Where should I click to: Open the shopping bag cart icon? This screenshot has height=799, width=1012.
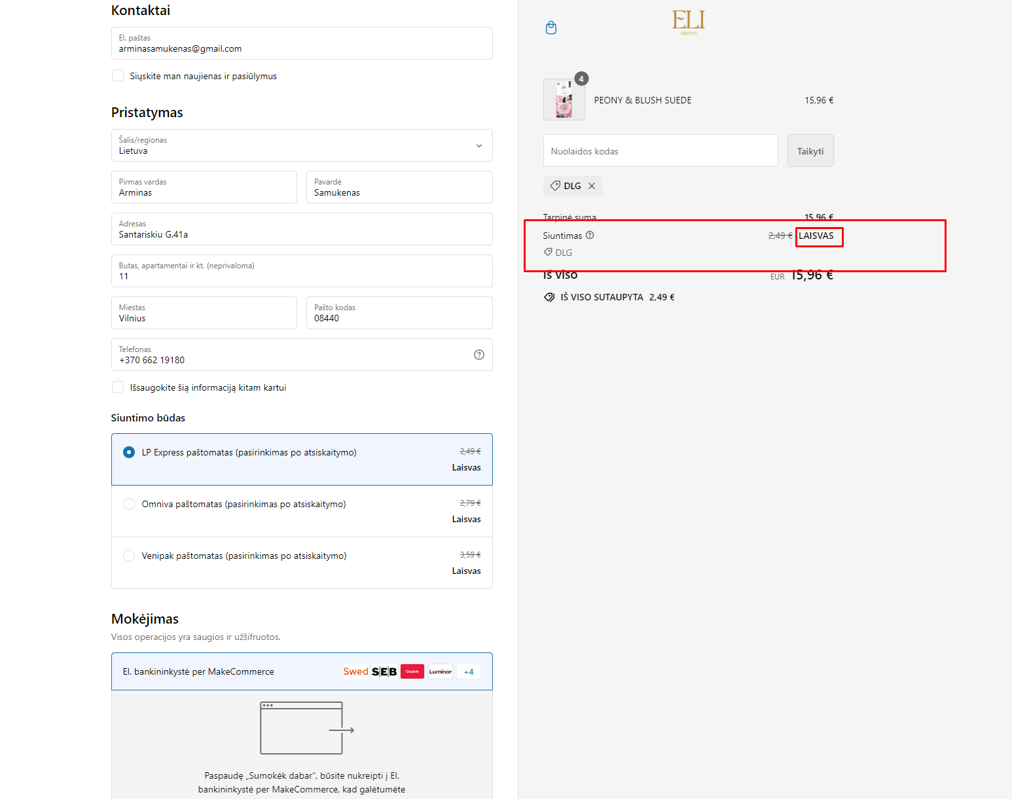[x=551, y=27]
